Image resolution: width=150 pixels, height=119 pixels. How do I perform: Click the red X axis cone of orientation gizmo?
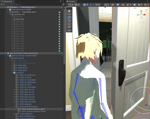144,15
